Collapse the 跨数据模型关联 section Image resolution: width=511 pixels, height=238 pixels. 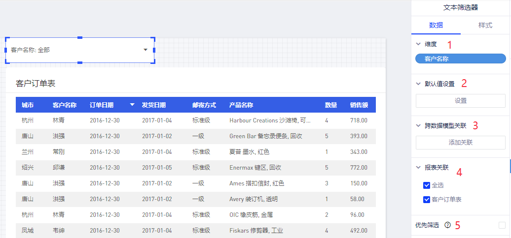418,125
